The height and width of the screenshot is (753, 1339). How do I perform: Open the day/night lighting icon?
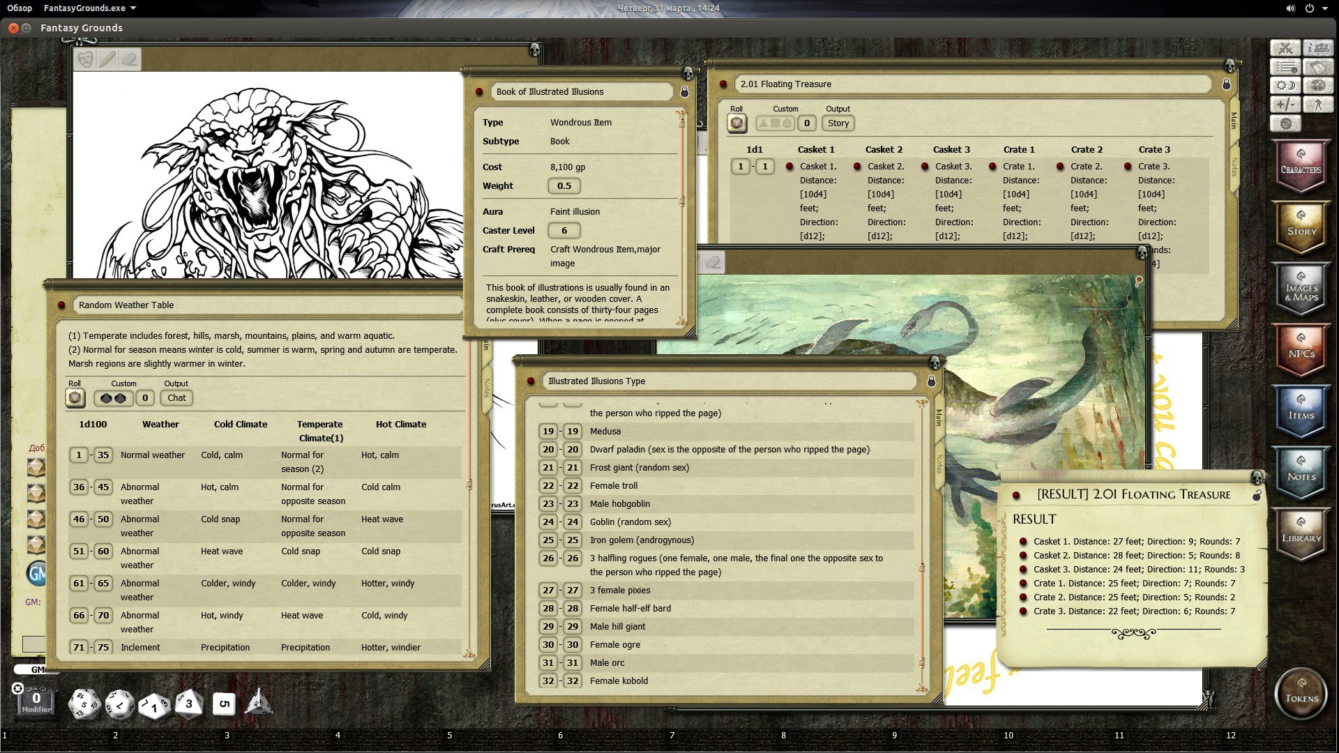1285,86
